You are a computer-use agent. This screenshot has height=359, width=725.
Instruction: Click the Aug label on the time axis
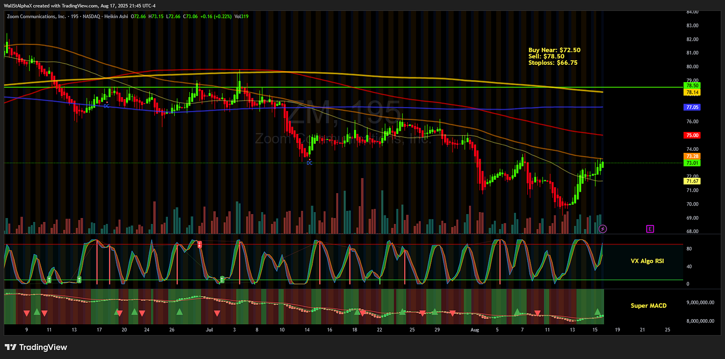point(474,330)
